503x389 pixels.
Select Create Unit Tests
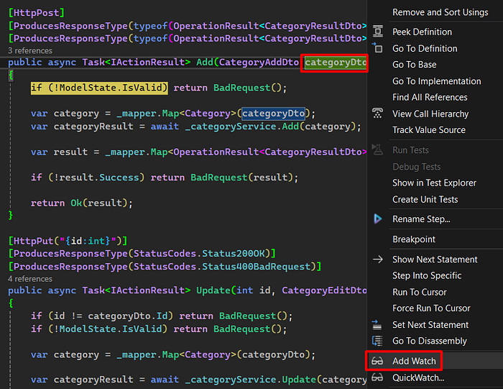pos(425,199)
